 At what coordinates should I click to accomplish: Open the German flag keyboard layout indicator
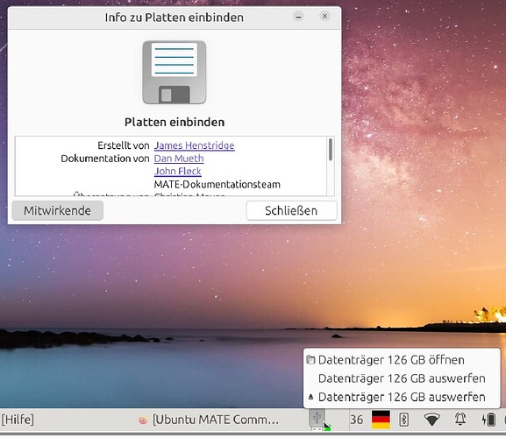(x=381, y=420)
